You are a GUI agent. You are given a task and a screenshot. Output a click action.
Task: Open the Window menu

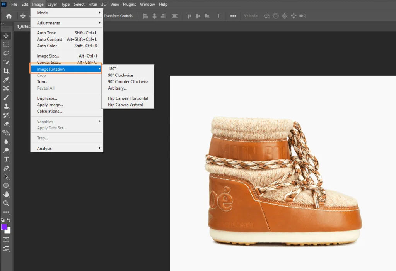click(147, 4)
